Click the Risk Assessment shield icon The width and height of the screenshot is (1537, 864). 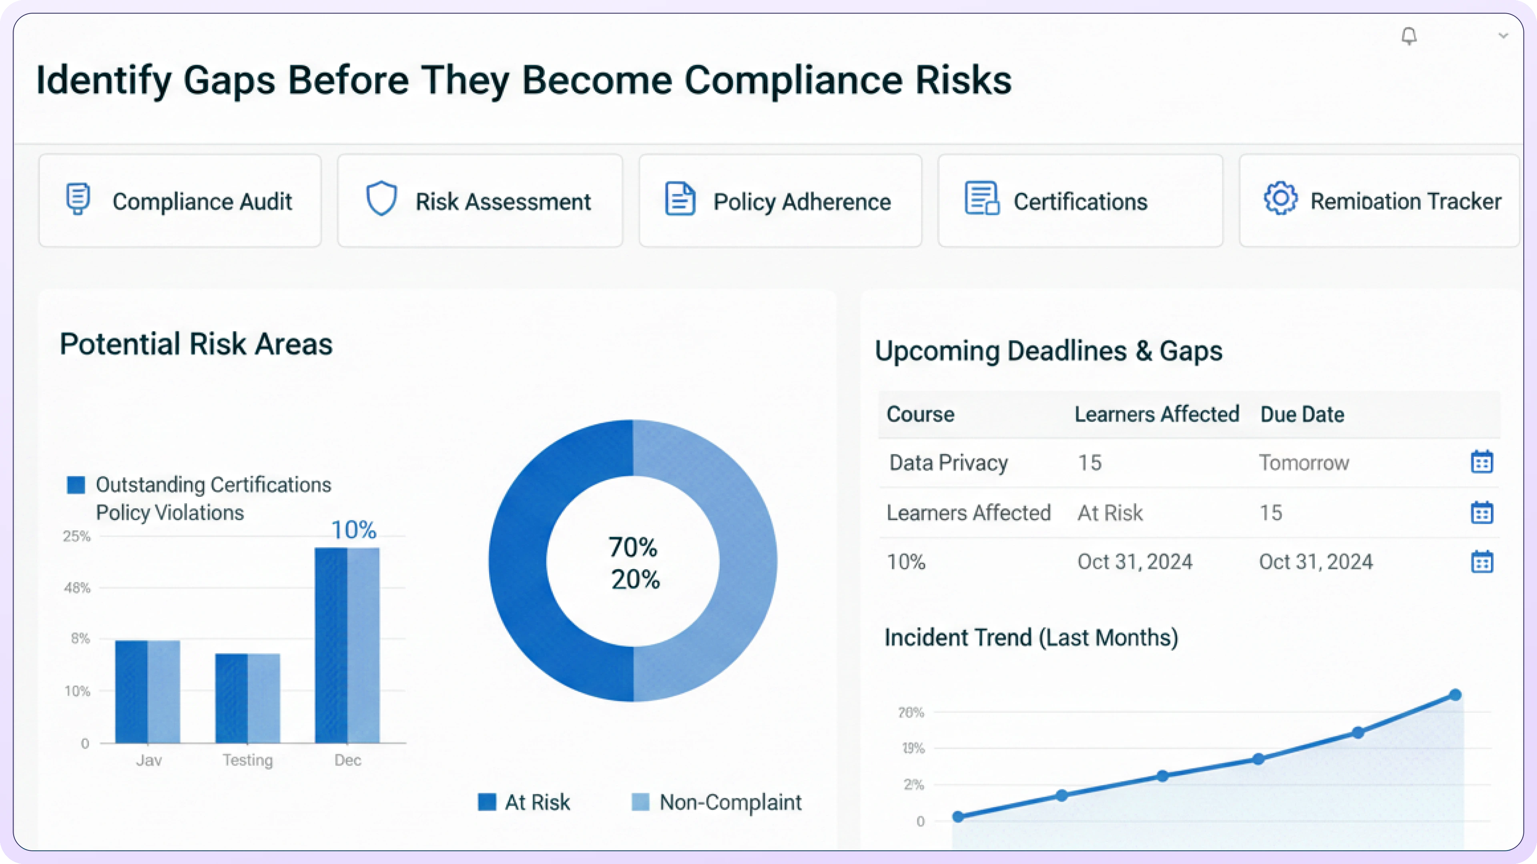(x=381, y=199)
